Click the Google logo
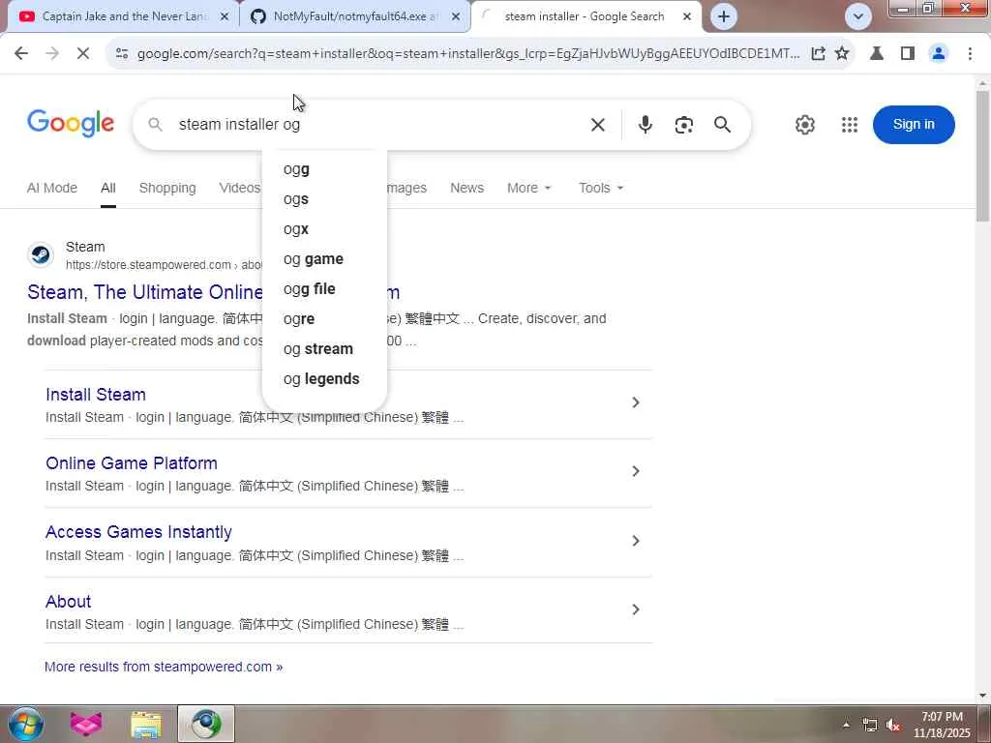Screen dimensions: 991x743 coord(71,124)
